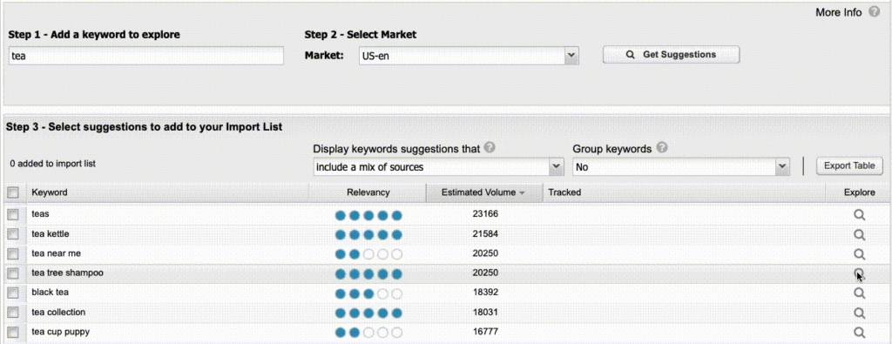892x344 pixels.
Task: Click relevancy dots for 'tea kettle'
Action: (x=368, y=234)
